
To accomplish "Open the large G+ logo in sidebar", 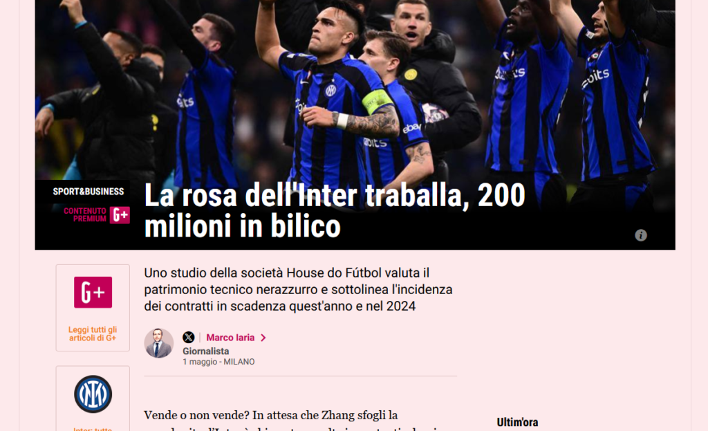I will pyautogui.click(x=93, y=293).
